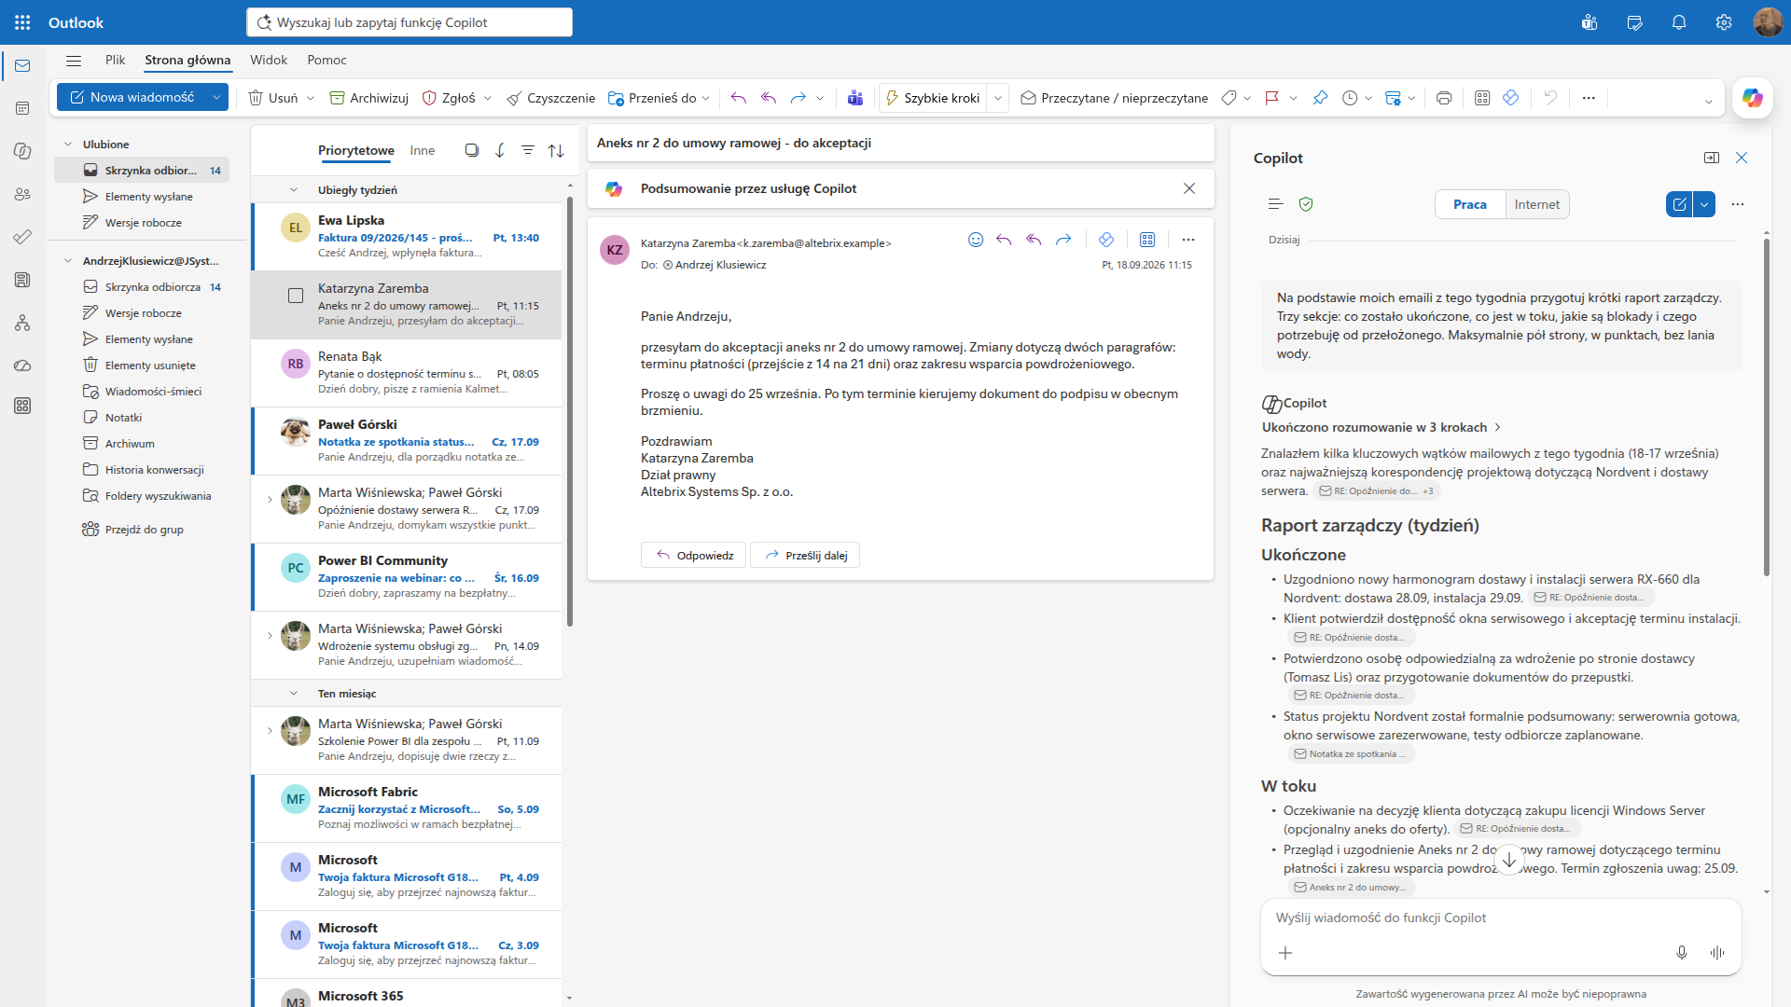Click Reply all in the ribbon
The height and width of the screenshot is (1007, 1791).
click(x=769, y=98)
